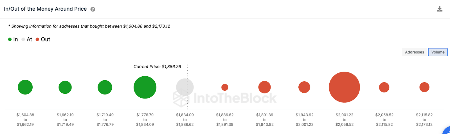
Task: Click the smallest red bubble $1,886.62 range
Action: click(225, 87)
